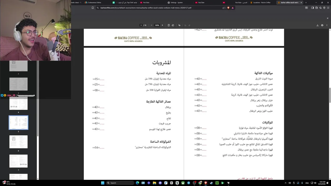The image size is (331, 186).
Task: Open Xbox app from taskbar
Action: coord(183,183)
